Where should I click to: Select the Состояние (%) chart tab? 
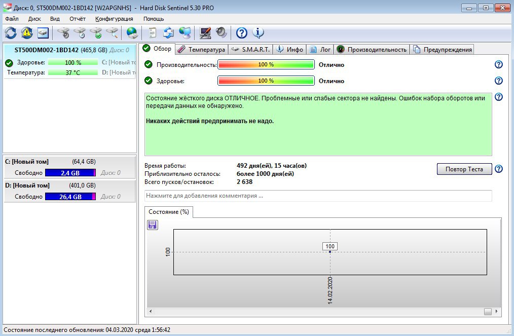(169, 212)
